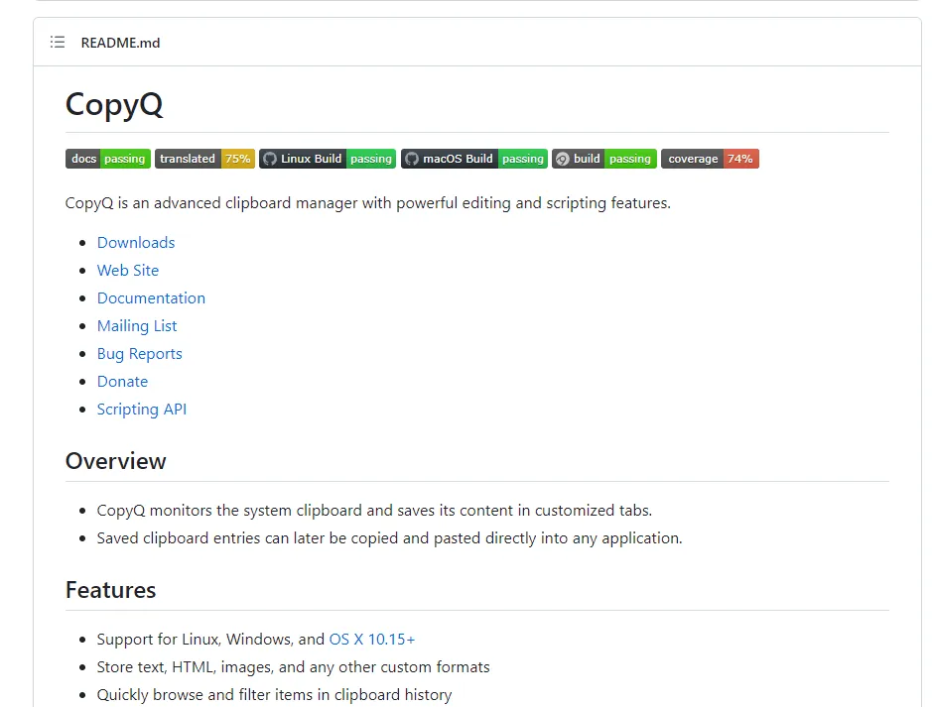
Task: Open the Linux Build passing badge
Action: point(328,159)
